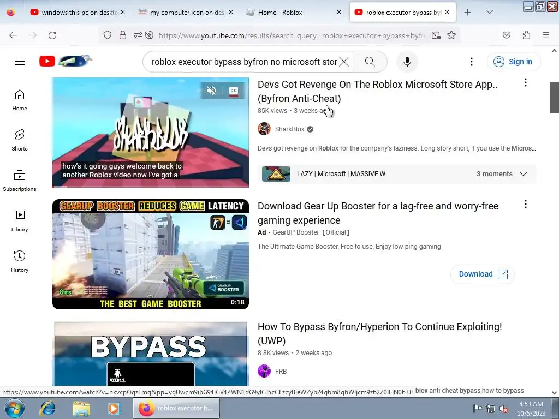Toggle captions on the SharkBlox preview
The width and height of the screenshot is (559, 419).
point(234,91)
